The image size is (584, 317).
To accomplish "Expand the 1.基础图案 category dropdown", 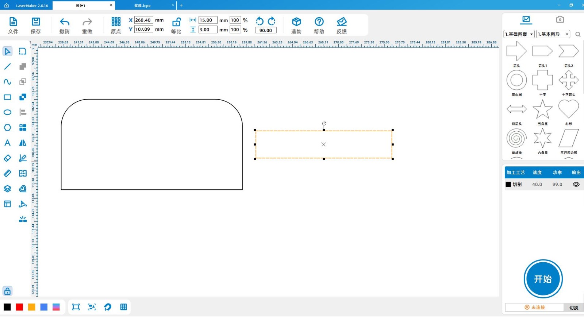I will coord(519,34).
